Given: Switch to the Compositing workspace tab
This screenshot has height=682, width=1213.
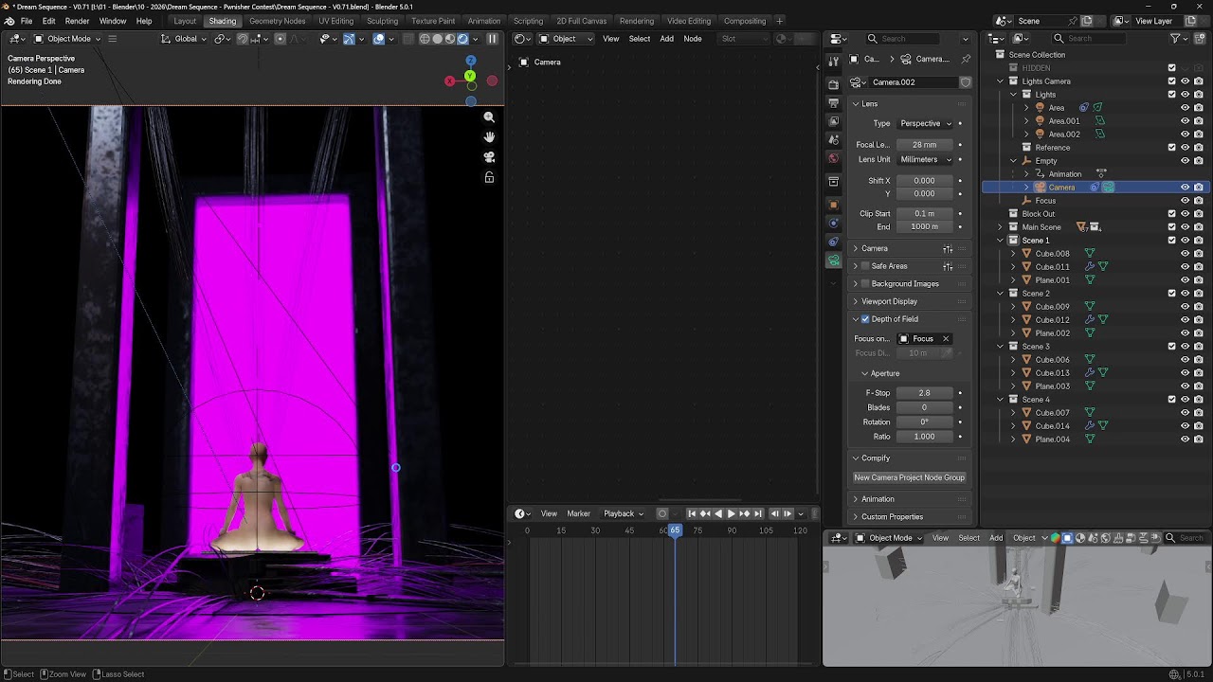Looking at the screenshot, I should 745,21.
